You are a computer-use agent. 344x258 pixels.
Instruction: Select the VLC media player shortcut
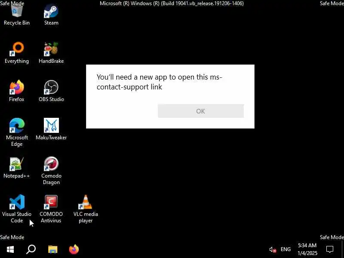[86, 209]
